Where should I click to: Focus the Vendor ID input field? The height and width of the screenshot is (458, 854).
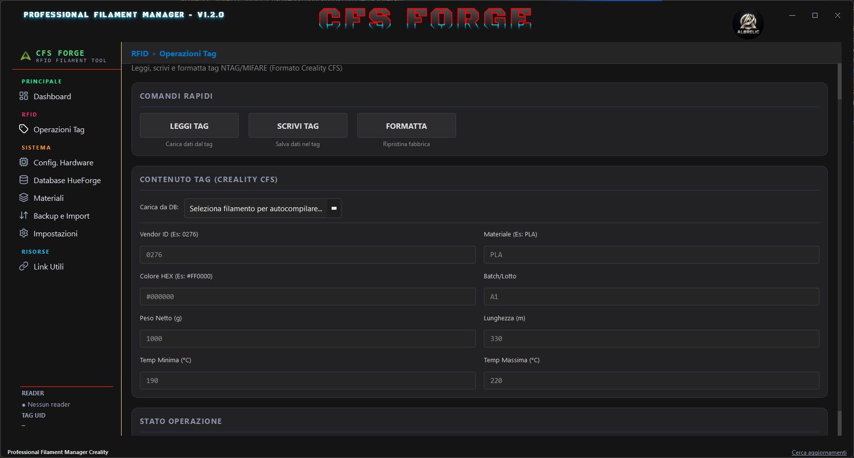tap(308, 255)
